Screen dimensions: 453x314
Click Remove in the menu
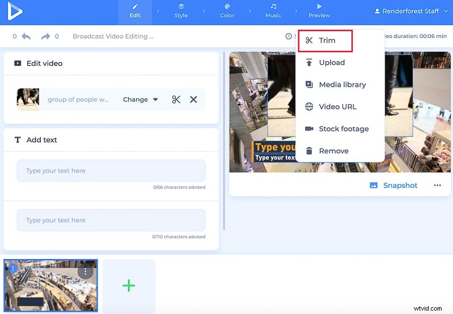(x=334, y=151)
